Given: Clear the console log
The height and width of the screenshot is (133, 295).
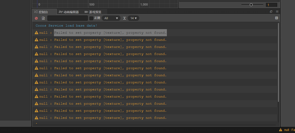Looking at the screenshot, I should coord(36,18).
